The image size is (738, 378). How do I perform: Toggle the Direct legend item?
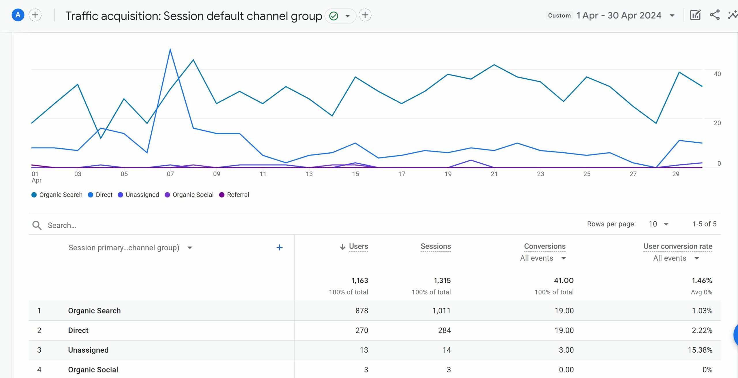pos(100,195)
